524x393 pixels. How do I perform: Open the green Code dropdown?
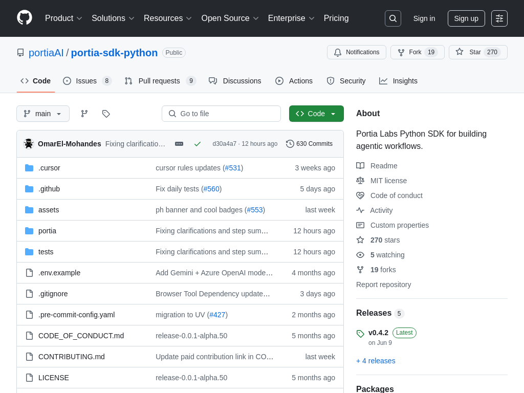[316, 114]
